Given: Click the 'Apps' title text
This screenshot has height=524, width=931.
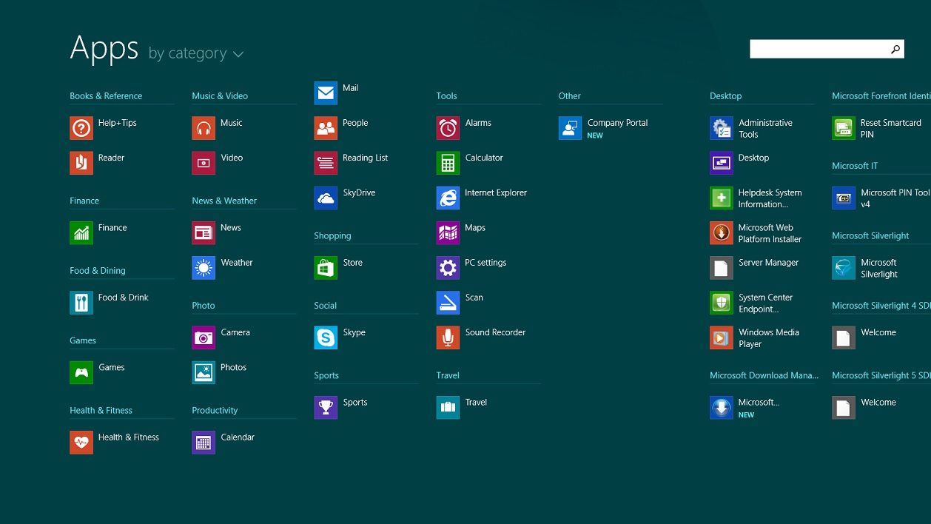Looking at the screenshot, I should (x=104, y=48).
